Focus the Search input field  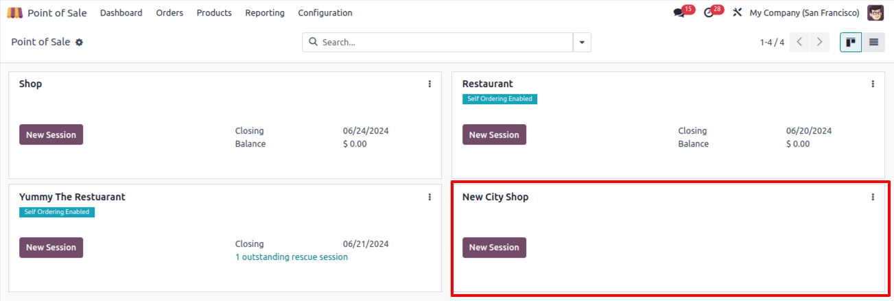tap(446, 42)
